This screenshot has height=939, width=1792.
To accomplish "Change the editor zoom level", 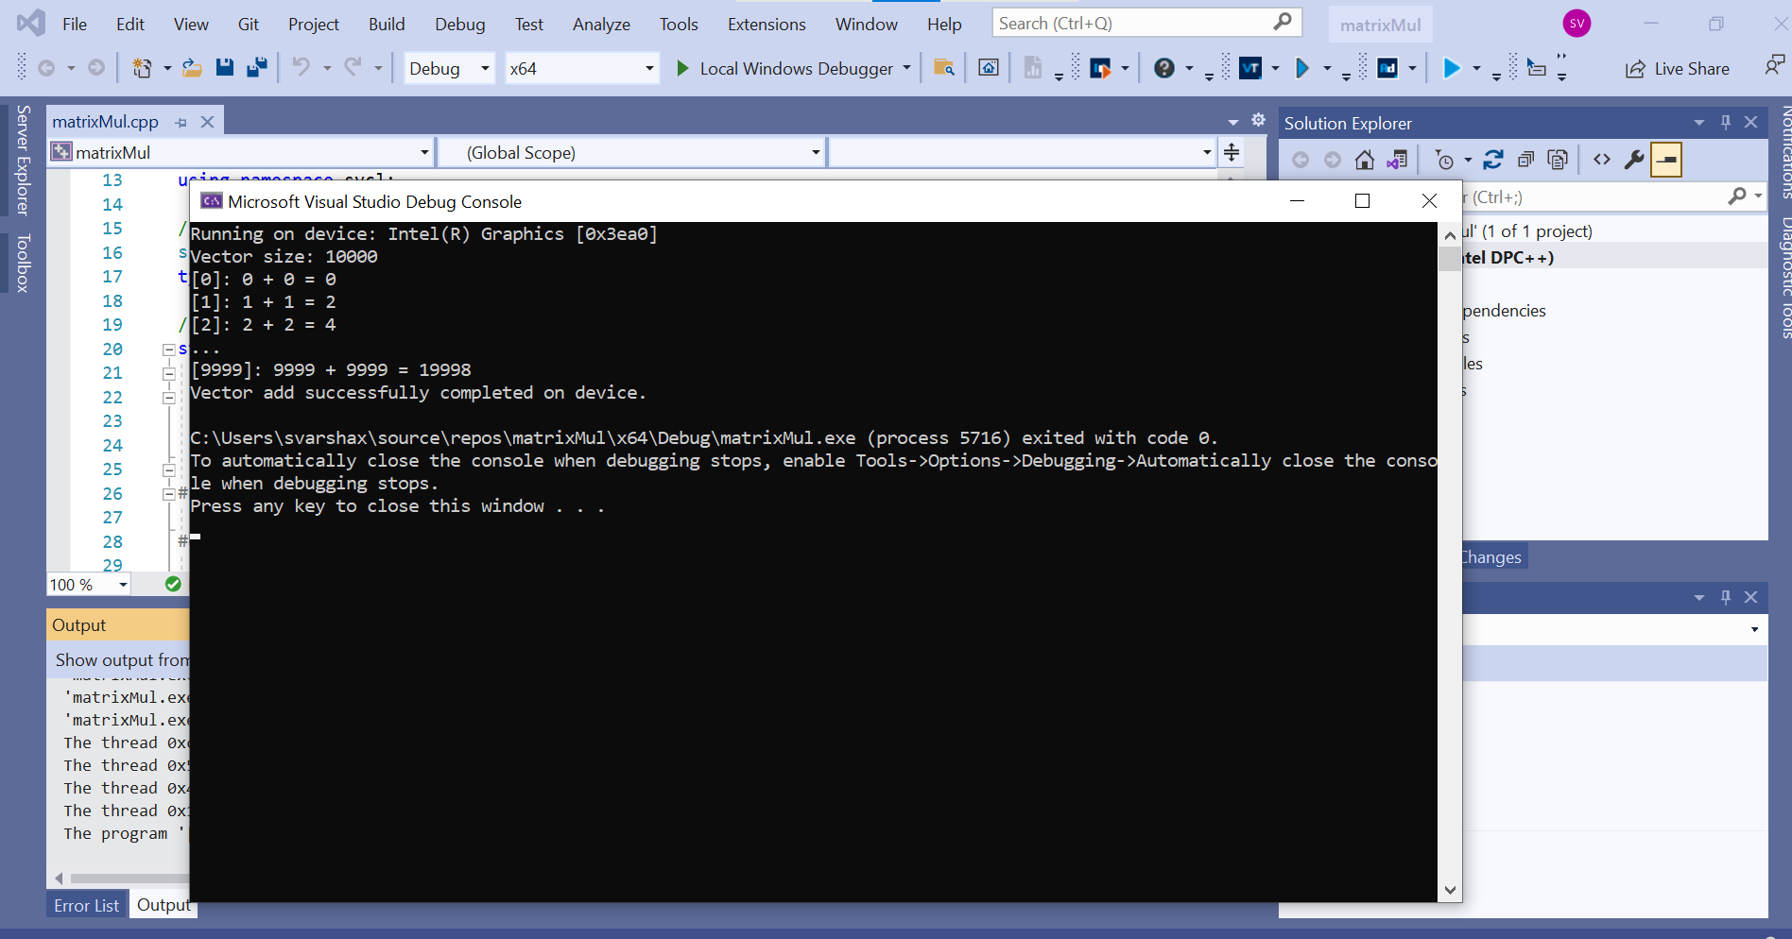I will [x=87, y=584].
